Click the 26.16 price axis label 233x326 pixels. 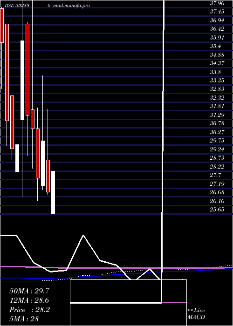click(x=217, y=201)
